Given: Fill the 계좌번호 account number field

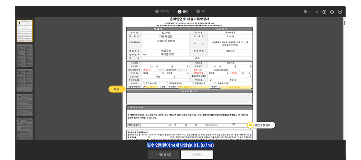Looking at the screenshot, I should [x=194, y=87].
